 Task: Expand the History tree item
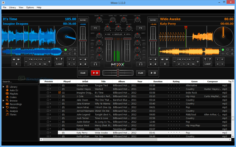coord(3,108)
